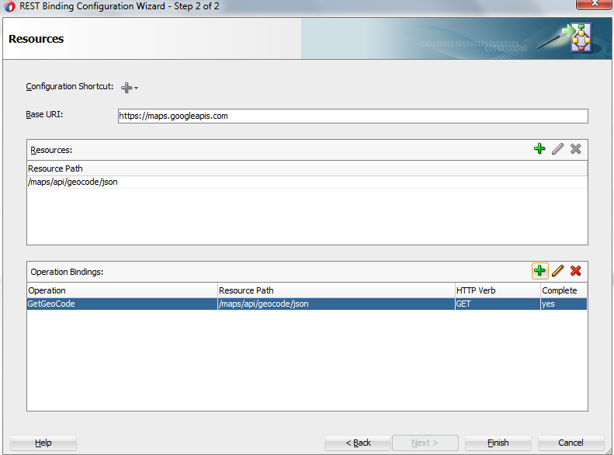Select the GetGeoCode operation cell
The height and width of the screenshot is (455, 614).
click(x=122, y=304)
